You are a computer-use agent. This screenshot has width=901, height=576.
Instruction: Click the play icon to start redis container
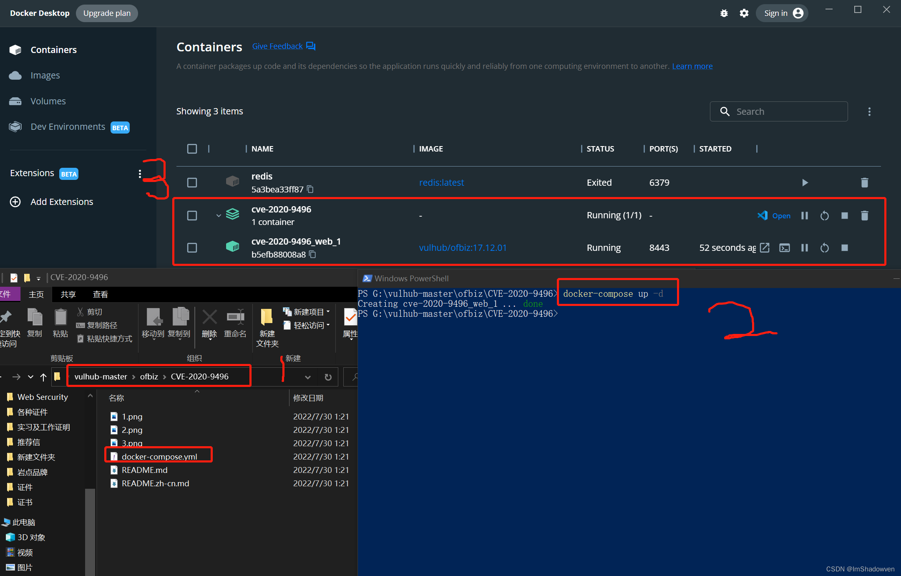click(805, 182)
